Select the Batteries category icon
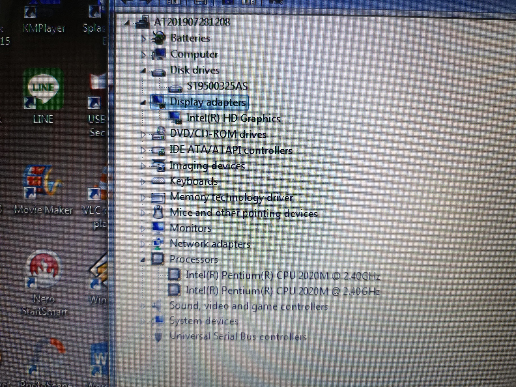The width and height of the screenshot is (516, 387). [x=158, y=38]
